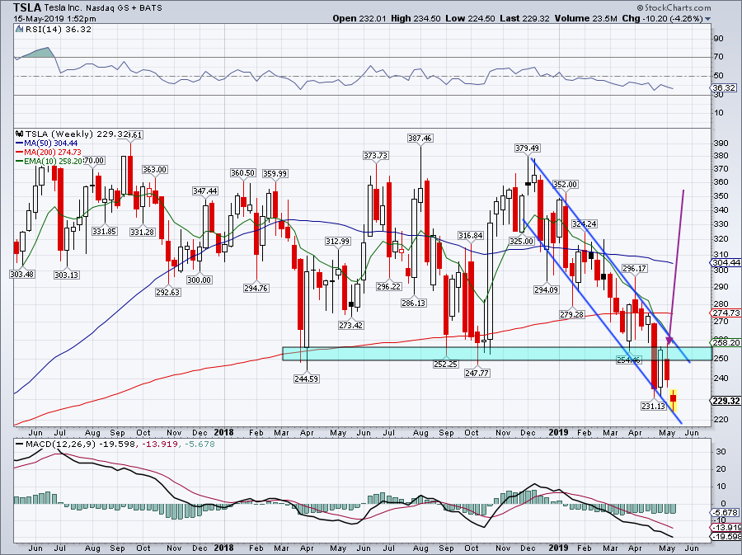The width and height of the screenshot is (742, 555).
Task: Click the 252.25 low price label
Action: [445, 365]
